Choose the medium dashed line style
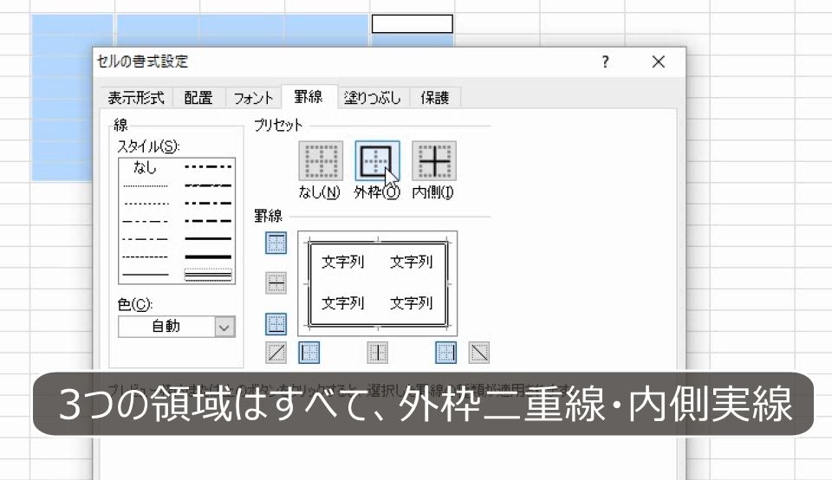Viewport: 832px width, 480px height. 208,221
